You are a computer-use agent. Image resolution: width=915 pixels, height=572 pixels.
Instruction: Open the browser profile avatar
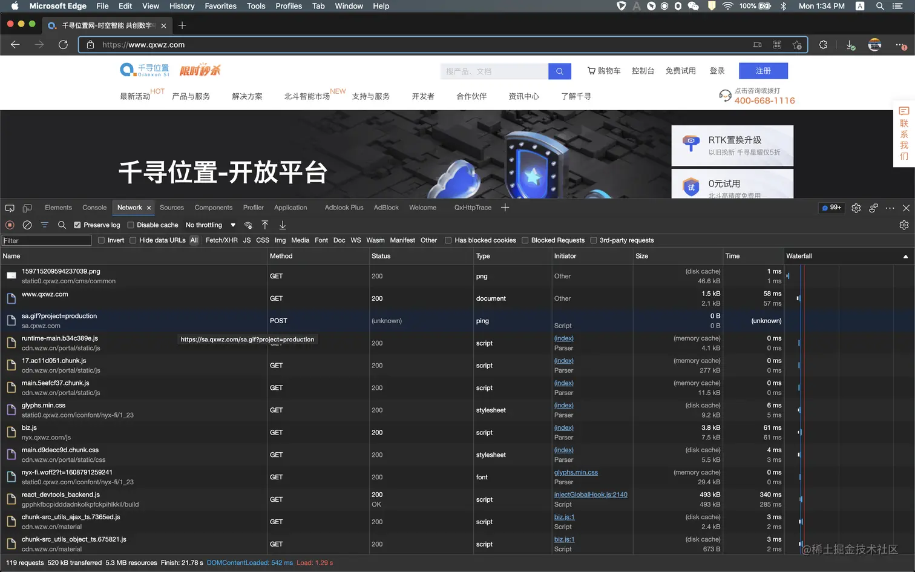[874, 45]
